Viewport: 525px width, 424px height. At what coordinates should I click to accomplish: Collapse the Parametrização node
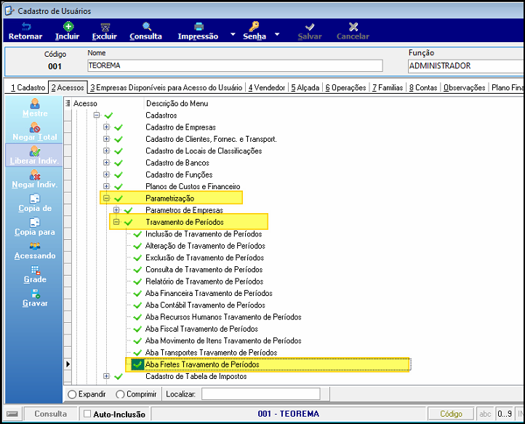(x=106, y=199)
